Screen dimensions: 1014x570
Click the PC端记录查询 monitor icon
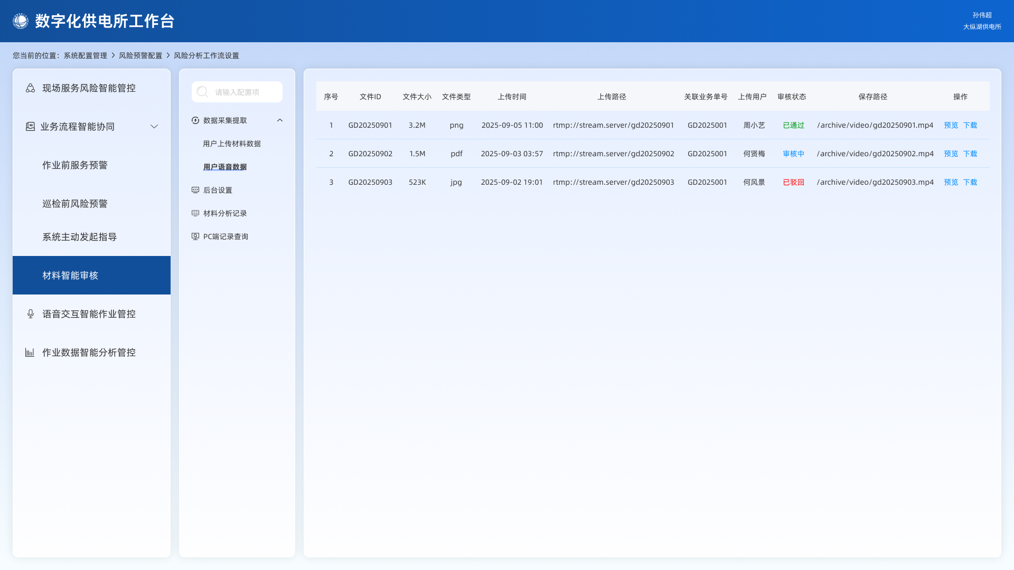(x=195, y=236)
